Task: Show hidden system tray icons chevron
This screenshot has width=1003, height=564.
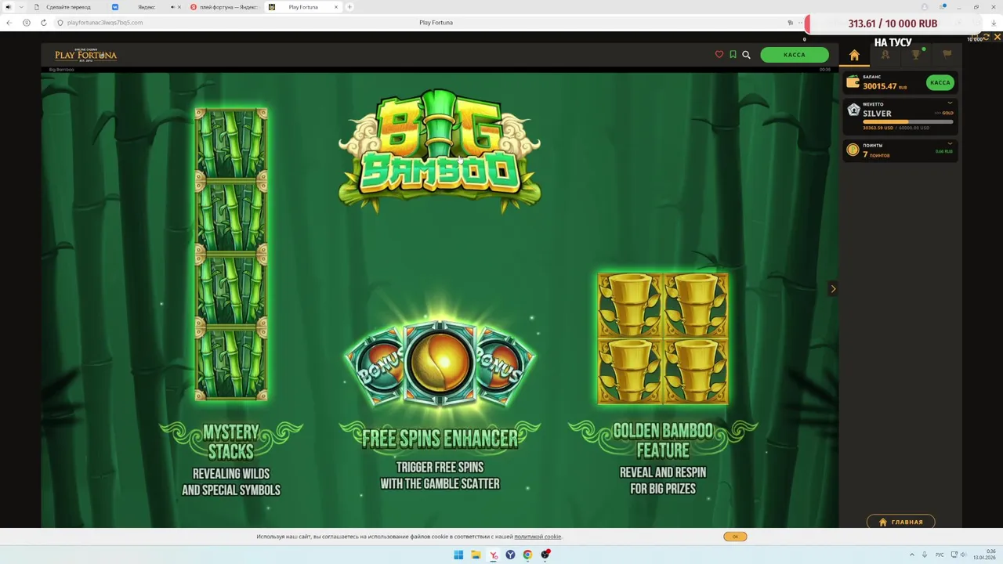Action: [x=911, y=555]
